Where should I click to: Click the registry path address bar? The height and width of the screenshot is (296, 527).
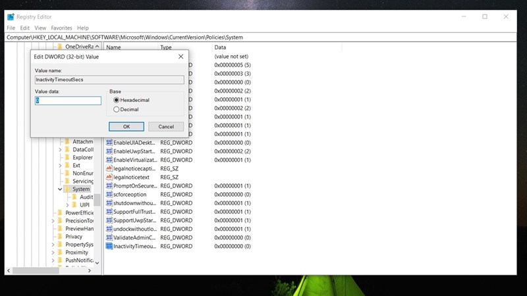click(x=261, y=37)
